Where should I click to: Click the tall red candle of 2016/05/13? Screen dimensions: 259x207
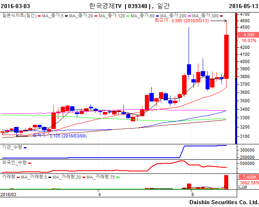click(226, 57)
